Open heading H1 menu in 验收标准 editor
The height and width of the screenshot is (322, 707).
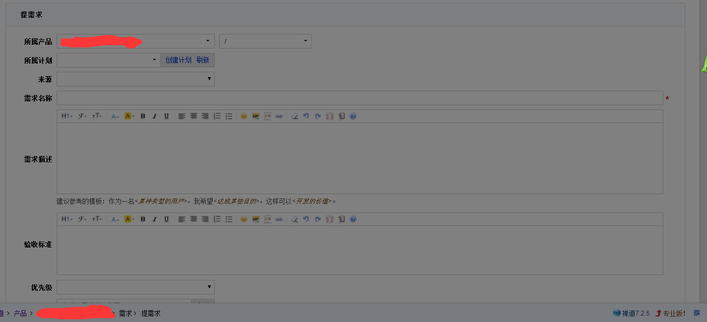tap(66, 219)
